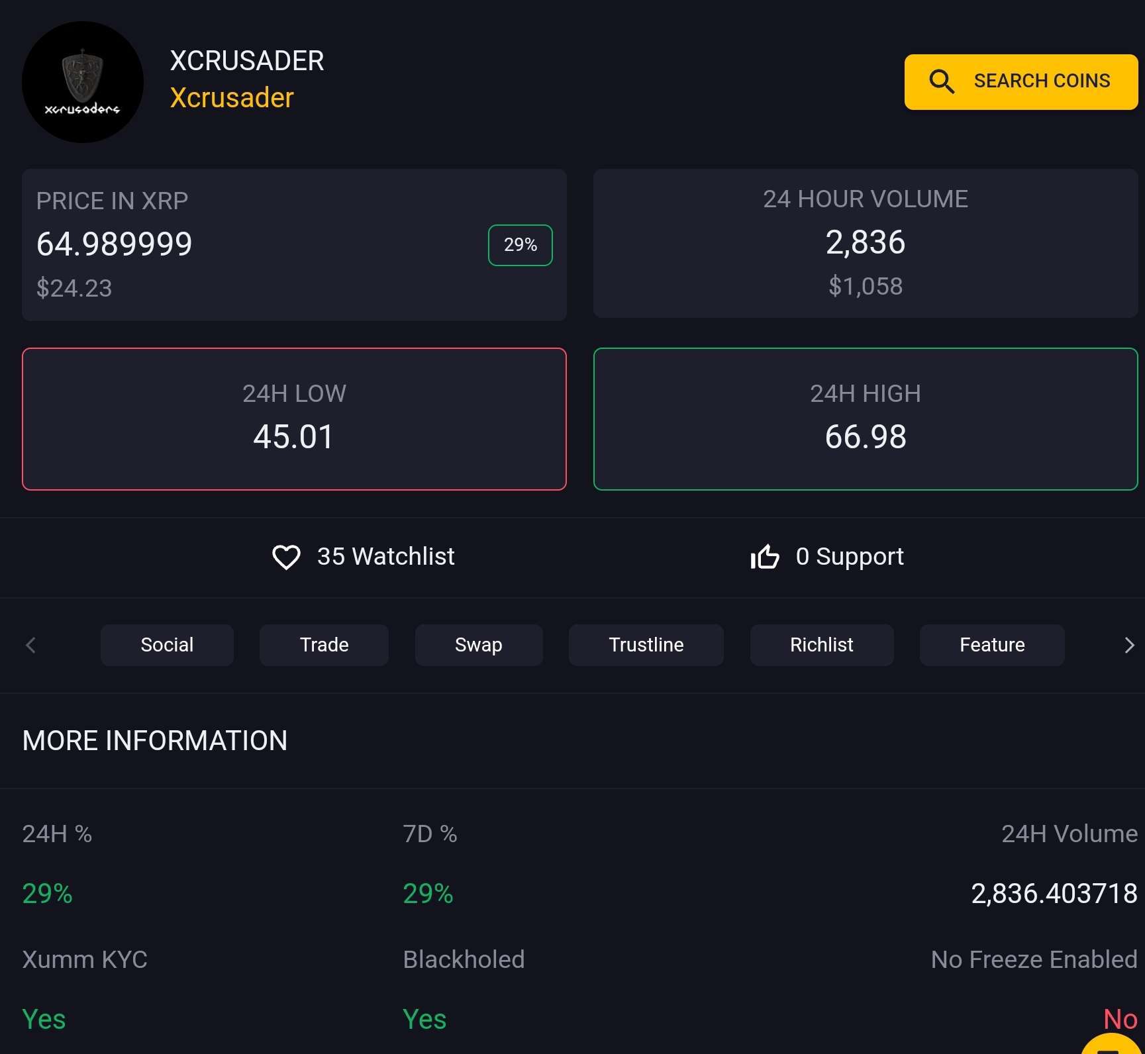Add coin to watchlist with heart icon
Screen dimensions: 1145x1054
click(286, 557)
